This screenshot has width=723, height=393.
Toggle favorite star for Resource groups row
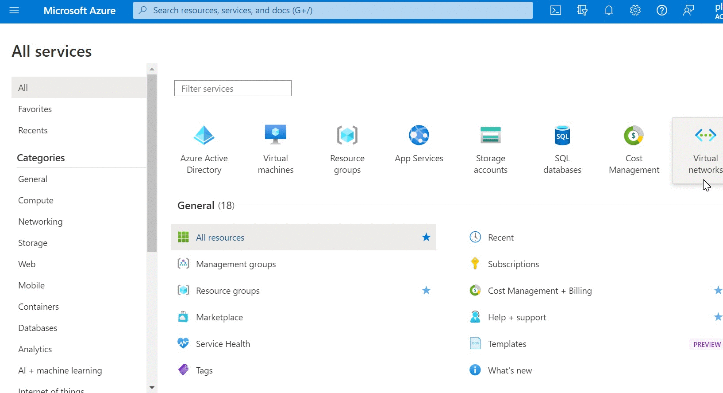click(426, 290)
